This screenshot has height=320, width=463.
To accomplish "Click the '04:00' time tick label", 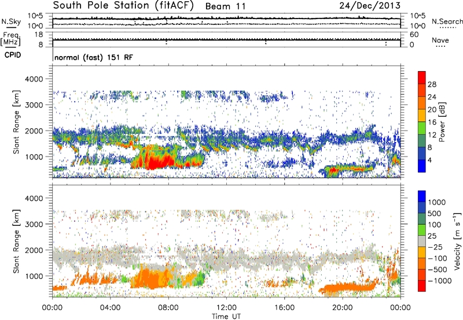I will (x=110, y=308).
